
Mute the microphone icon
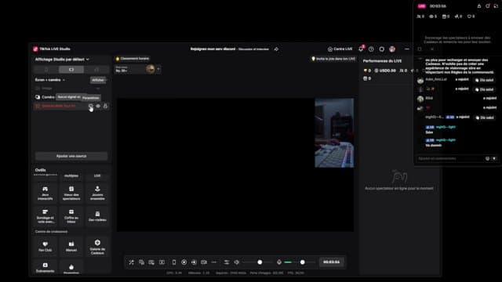279,262
